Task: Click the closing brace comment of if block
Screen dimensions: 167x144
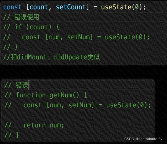Action: point(10,47)
